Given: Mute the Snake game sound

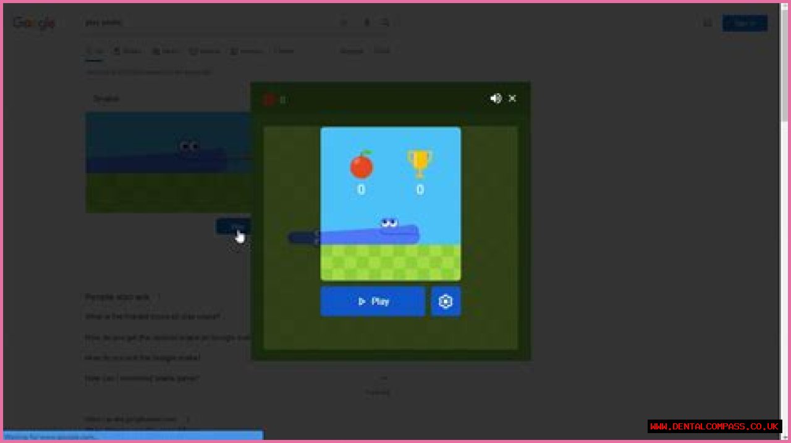Looking at the screenshot, I should point(496,99).
